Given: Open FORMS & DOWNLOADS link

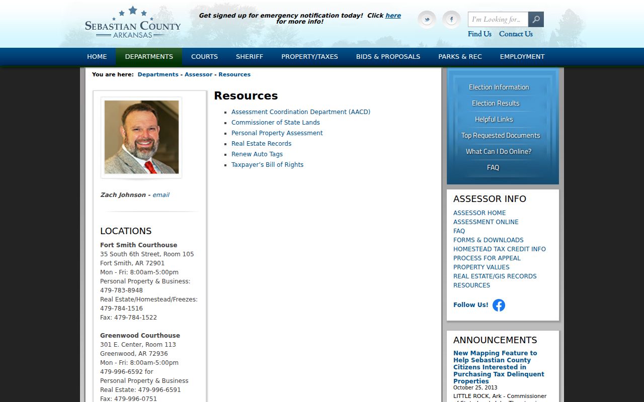Looking at the screenshot, I should tap(489, 240).
